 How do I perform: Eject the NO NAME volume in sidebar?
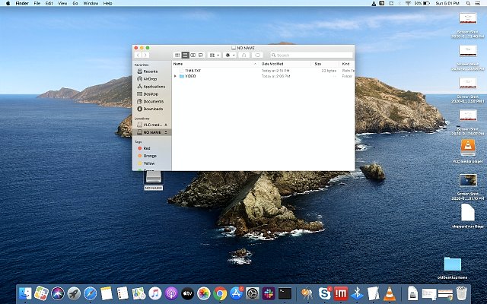[166, 131]
